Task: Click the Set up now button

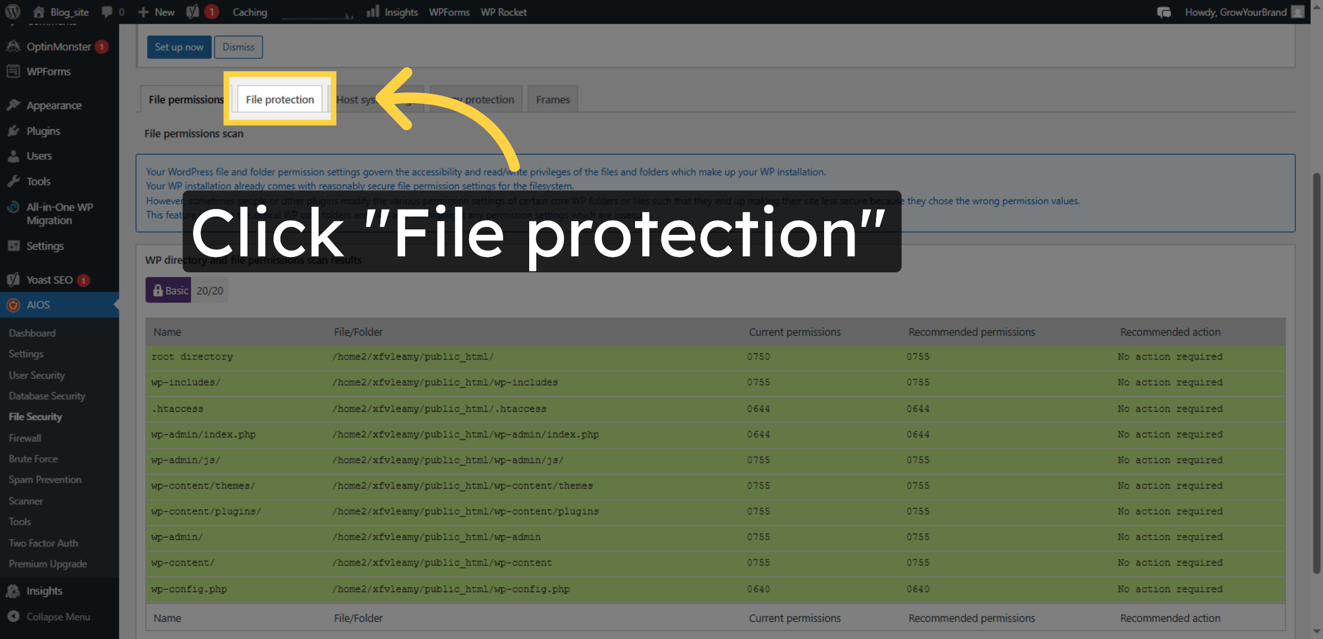Action: tap(179, 47)
